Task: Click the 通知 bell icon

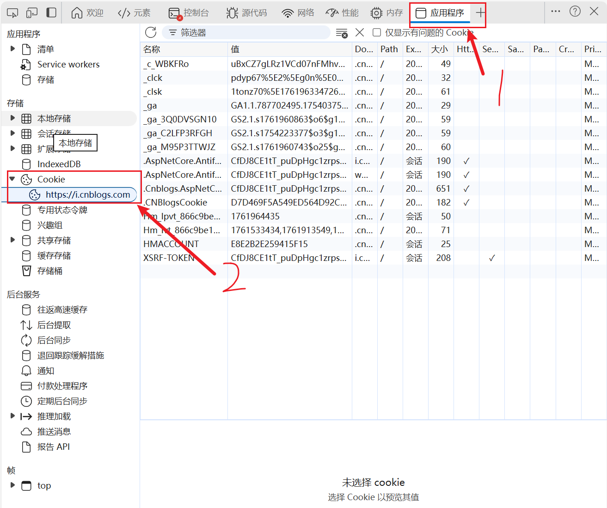Action: pos(26,371)
